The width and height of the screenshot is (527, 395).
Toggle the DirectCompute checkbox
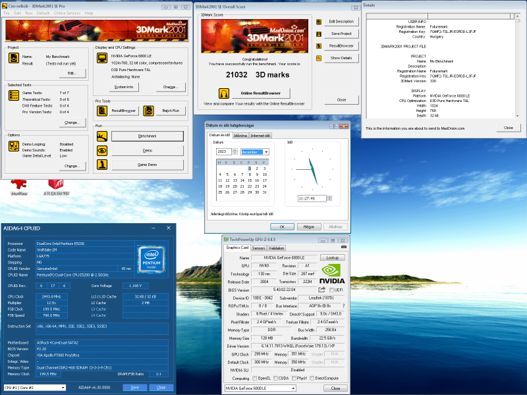tap(312, 378)
